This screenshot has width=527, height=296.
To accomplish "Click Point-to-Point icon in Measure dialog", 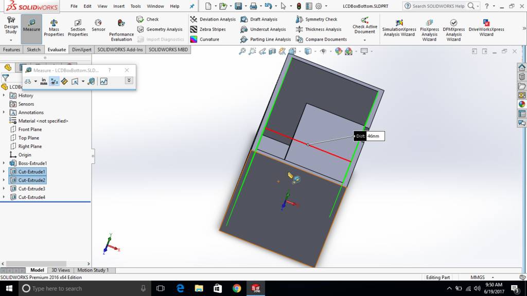I will pos(64,81).
